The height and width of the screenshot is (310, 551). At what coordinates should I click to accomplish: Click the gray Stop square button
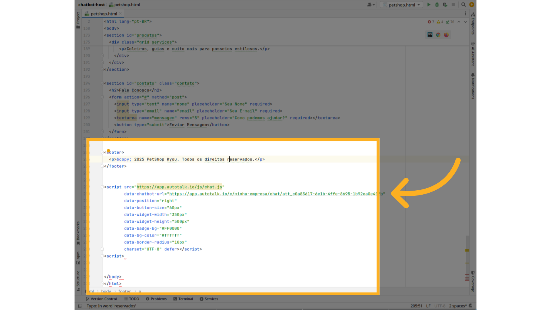pyautogui.click(x=453, y=5)
